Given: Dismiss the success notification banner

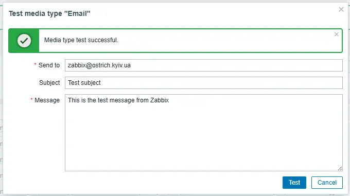Looking at the screenshot, I should point(337,34).
